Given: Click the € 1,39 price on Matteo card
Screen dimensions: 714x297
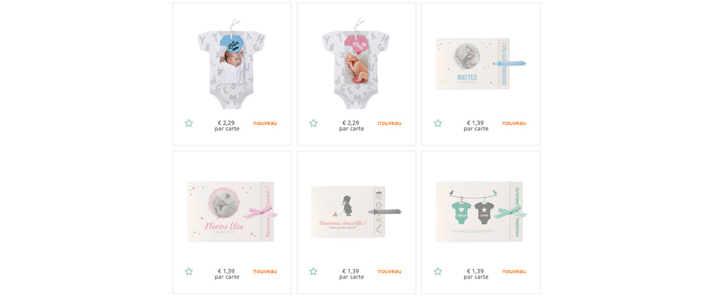Looking at the screenshot, I should click(475, 123).
